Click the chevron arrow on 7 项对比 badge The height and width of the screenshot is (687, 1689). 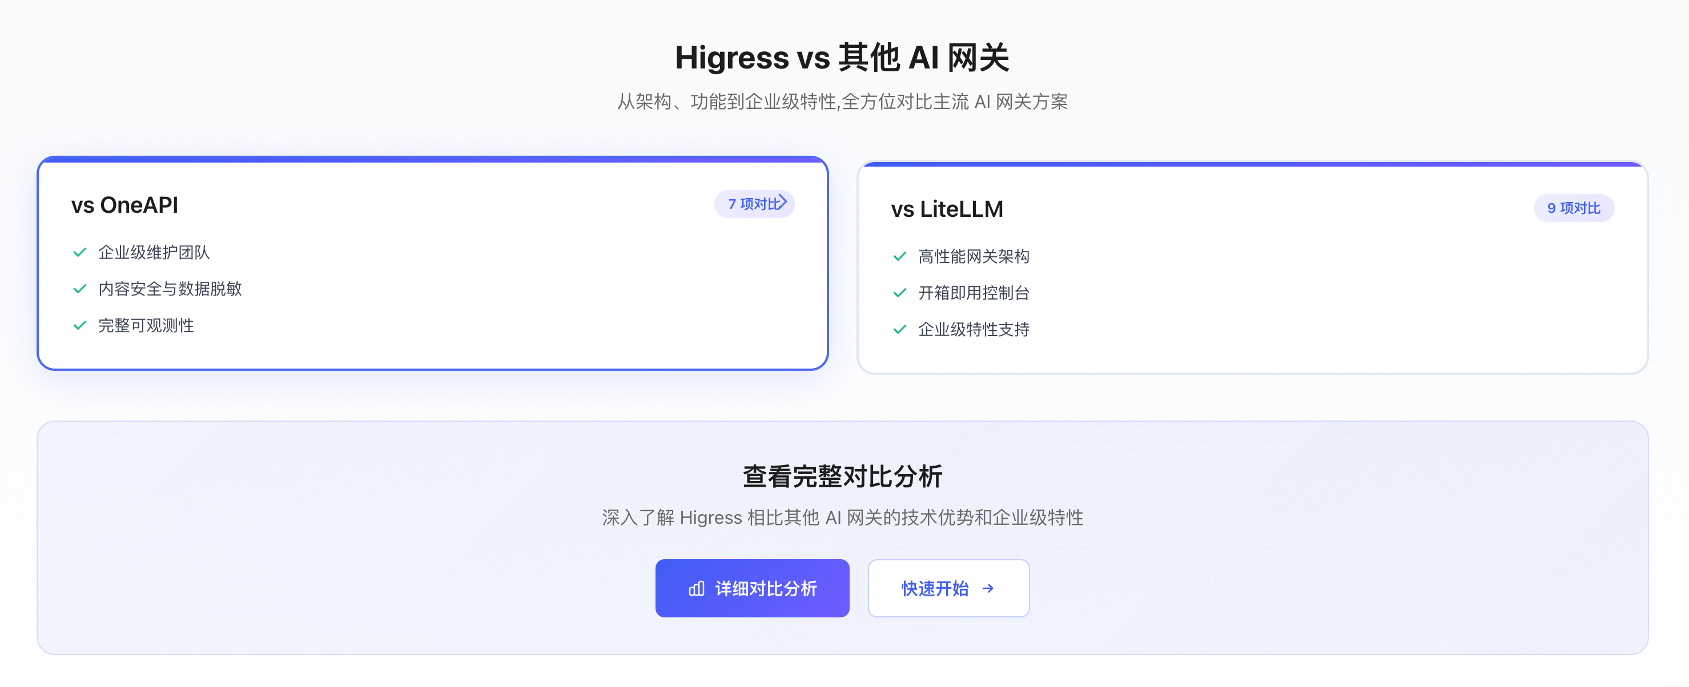(x=782, y=201)
